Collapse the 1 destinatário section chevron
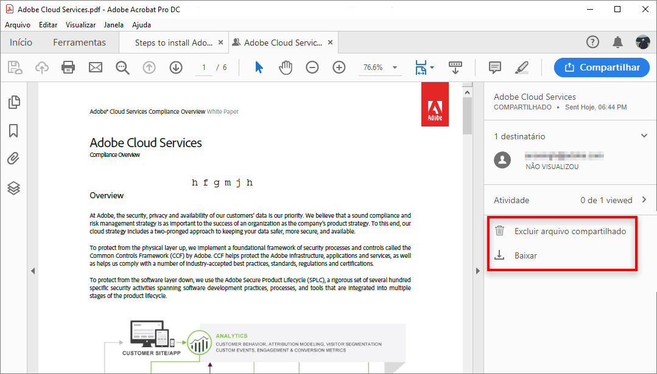This screenshot has height=374, width=657. tap(644, 136)
